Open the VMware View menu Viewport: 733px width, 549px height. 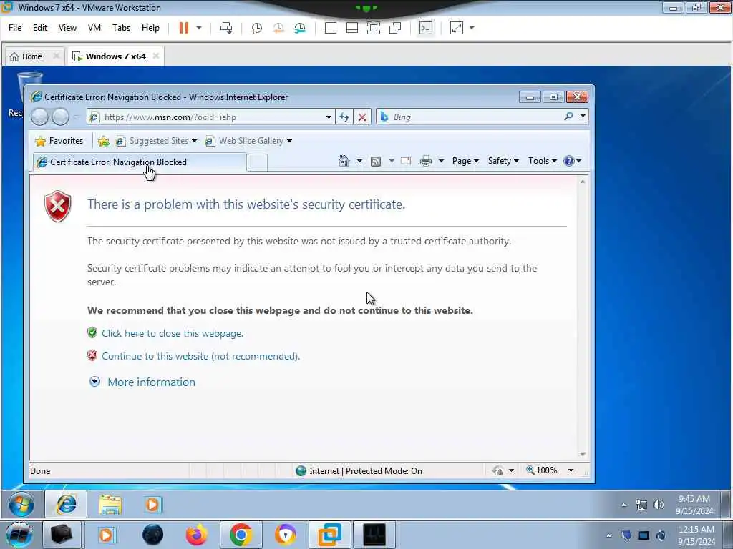coord(67,28)
